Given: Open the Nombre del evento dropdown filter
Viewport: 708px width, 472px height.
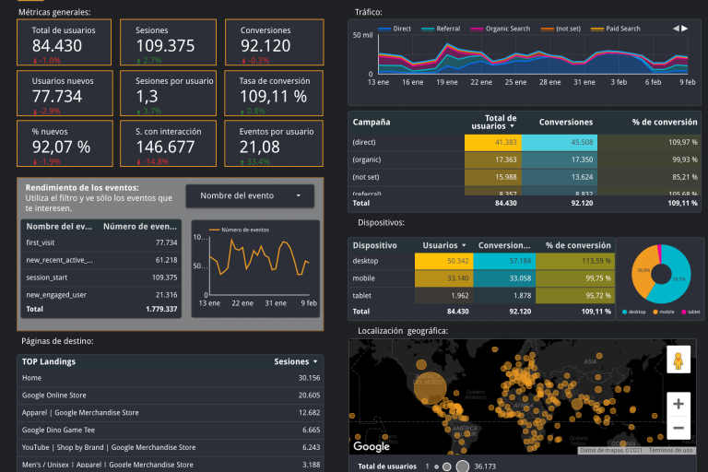Looking at the screenshot, I should click(x=250, y=195).
